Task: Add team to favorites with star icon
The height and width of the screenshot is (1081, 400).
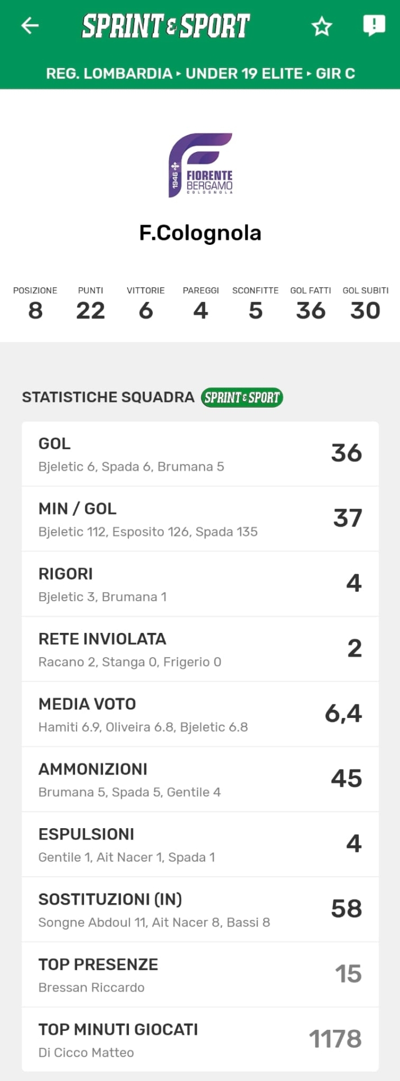Action: pos(322,26)
